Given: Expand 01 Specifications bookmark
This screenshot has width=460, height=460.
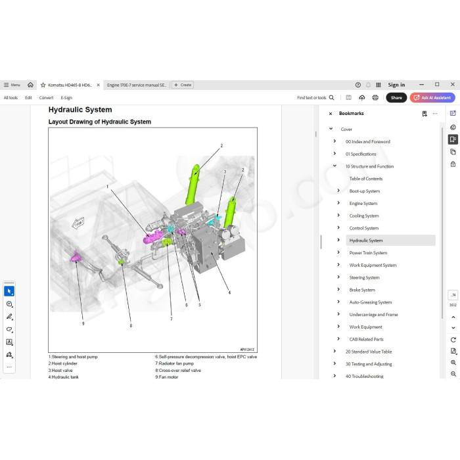Looking at the screenshot, I should (334, 153).
